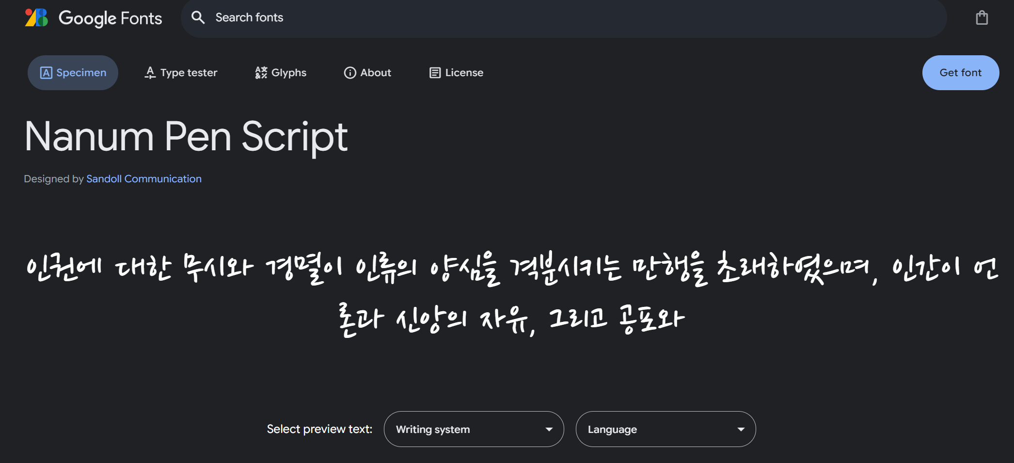The width and height of the screenshot is (1014, 463).
Task: Click the search magnifier icon
Action: tap(198, 17)
